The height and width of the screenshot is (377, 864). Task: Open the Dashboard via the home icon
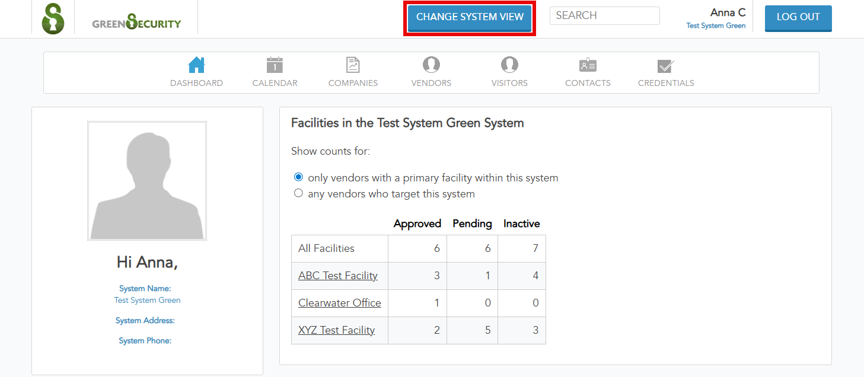click(196, 64)
